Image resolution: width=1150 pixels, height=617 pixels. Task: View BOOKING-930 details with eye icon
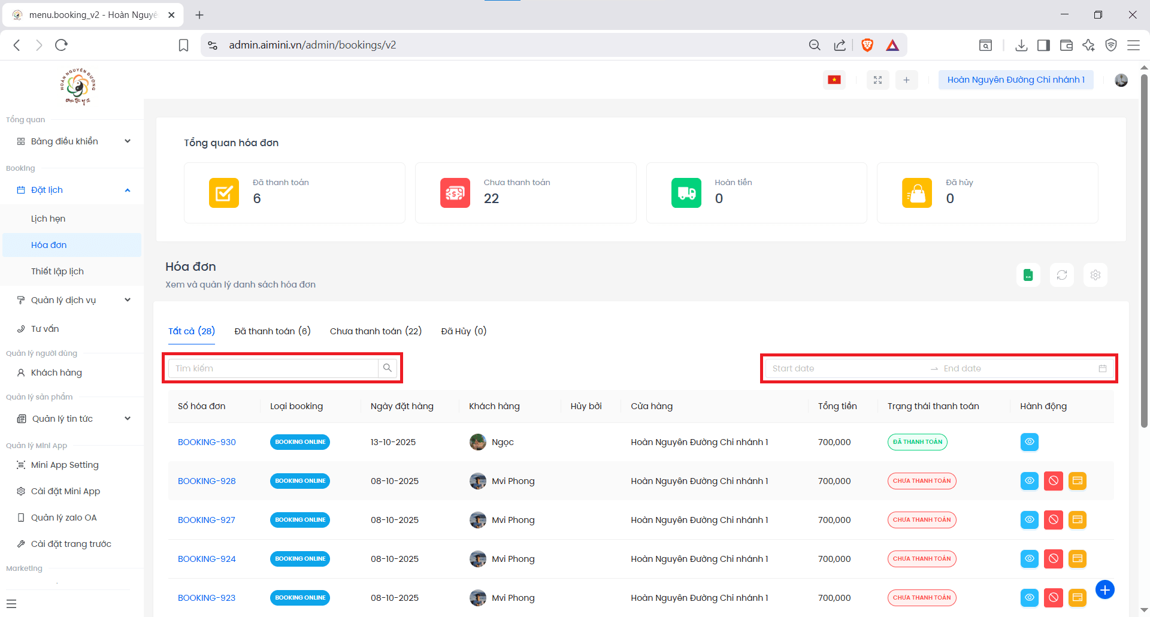click(x=1029, y=442)
